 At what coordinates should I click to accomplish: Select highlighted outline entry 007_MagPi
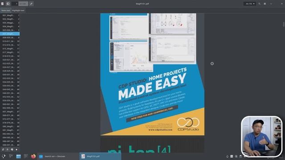point(10,34)
